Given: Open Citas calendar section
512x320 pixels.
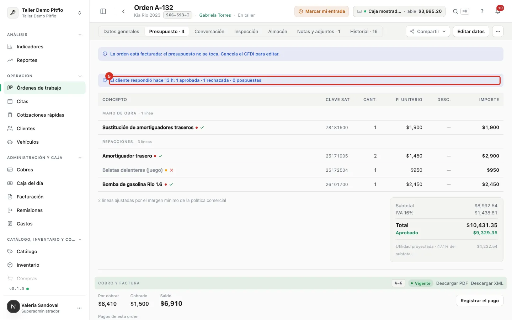Looking at the screenshot, I should (44, 101).
